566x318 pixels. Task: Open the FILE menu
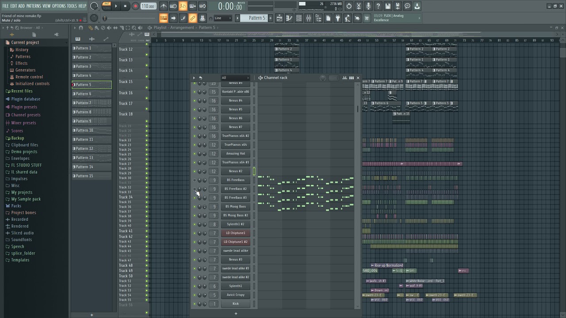pyautogui.click(x=5, y=6)
